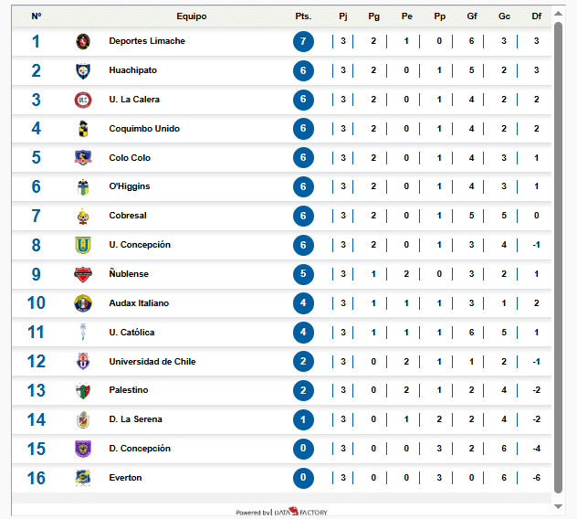Click the Palestino team crest
577x519 pixels.
click(83, 390)
